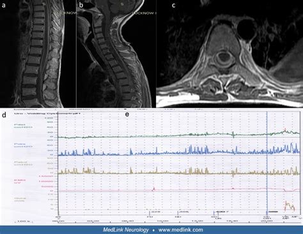Open the axial spine MRI panel c
This screenshot has height=234, width=303.
(229, 54)
